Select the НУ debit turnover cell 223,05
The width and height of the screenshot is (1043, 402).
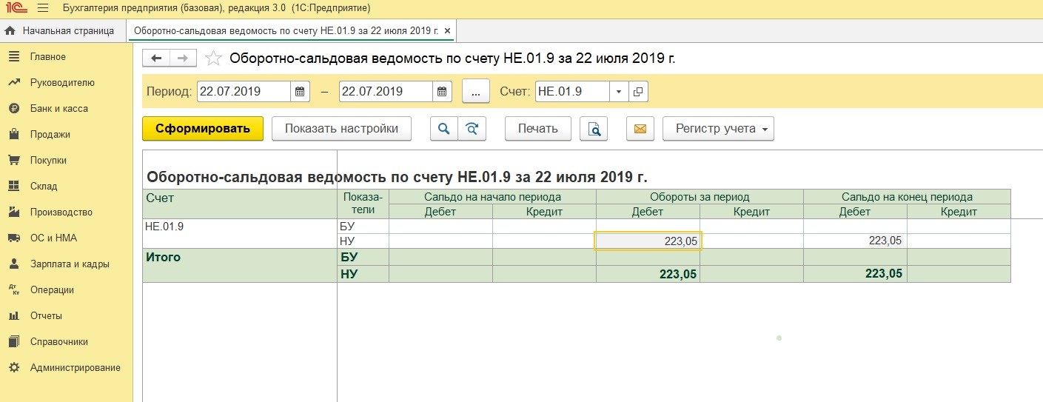click(x=648, y=241)
